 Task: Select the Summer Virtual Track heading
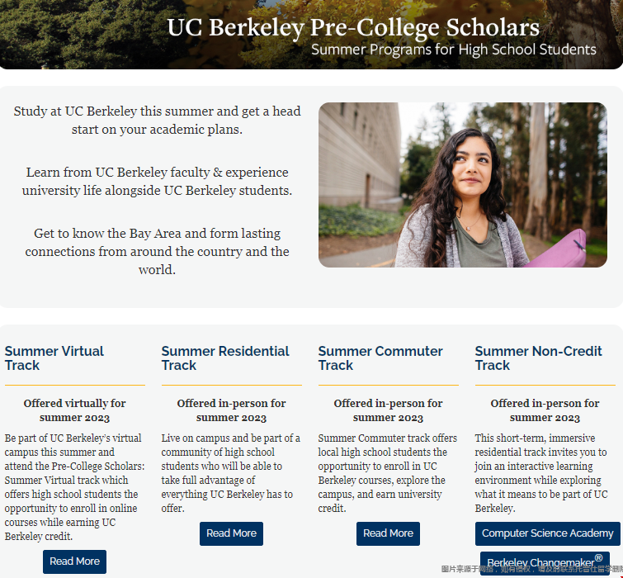[x=54, y=358]
